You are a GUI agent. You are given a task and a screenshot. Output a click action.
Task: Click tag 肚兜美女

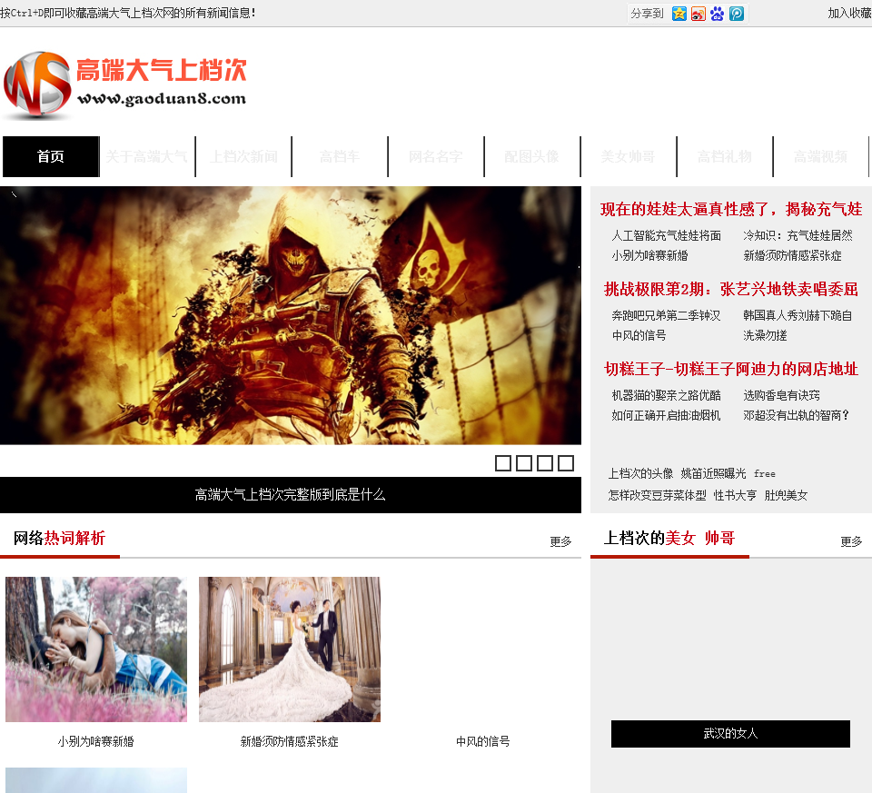[x=786, y=495]
